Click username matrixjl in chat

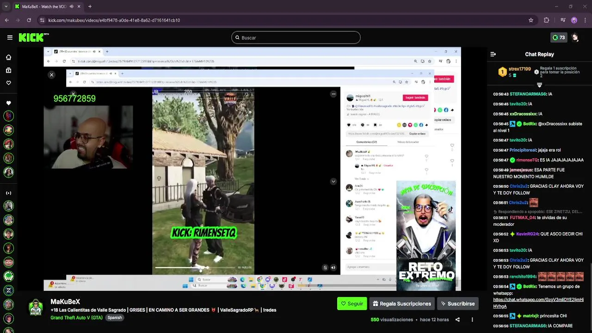[x=531, y=316]
